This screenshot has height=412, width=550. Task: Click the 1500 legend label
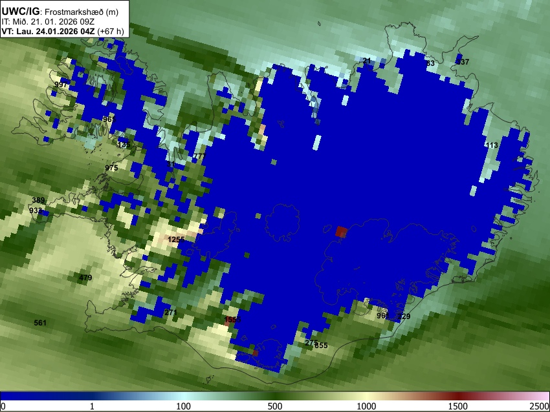(x=458, y=406)
